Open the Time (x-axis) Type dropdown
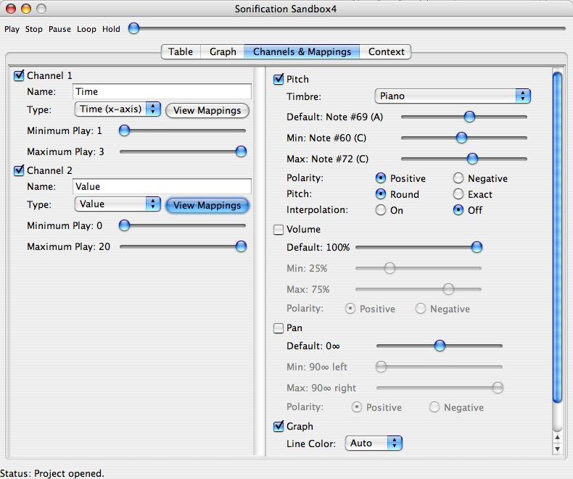This screenshot has height=479, width=573. pyautogui.click(x=118, y=109)
